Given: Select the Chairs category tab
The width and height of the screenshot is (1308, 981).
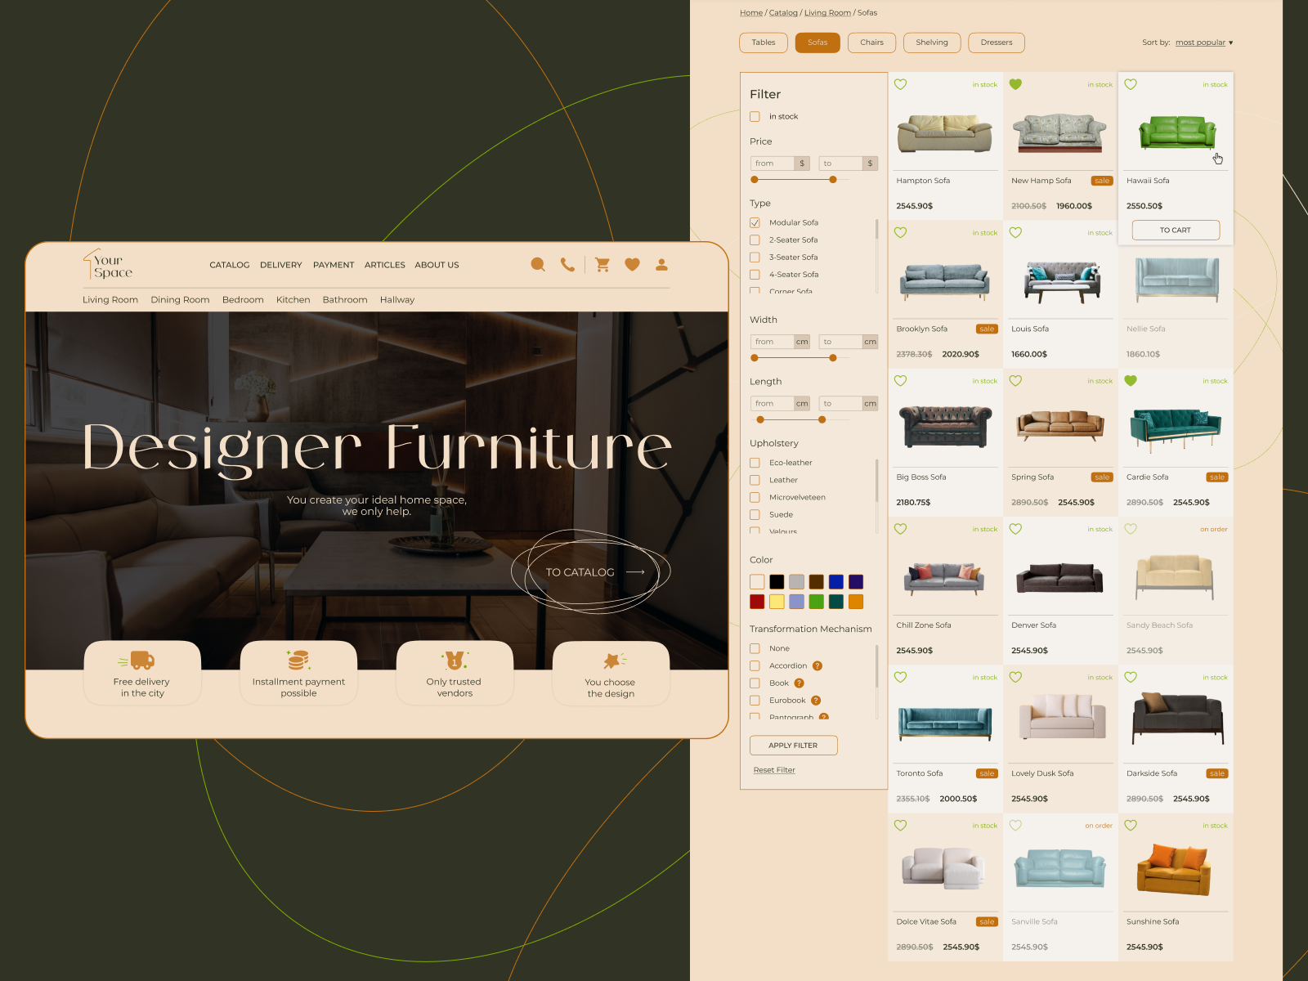Looking at the screenshot, I should coord(871,43).
